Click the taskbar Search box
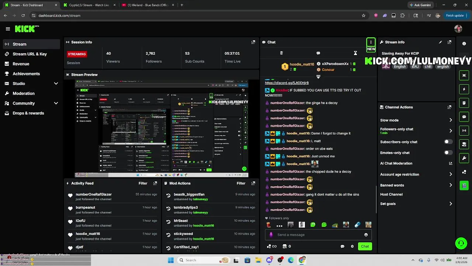This screenshot has width=472, height=266. (203, 260)
